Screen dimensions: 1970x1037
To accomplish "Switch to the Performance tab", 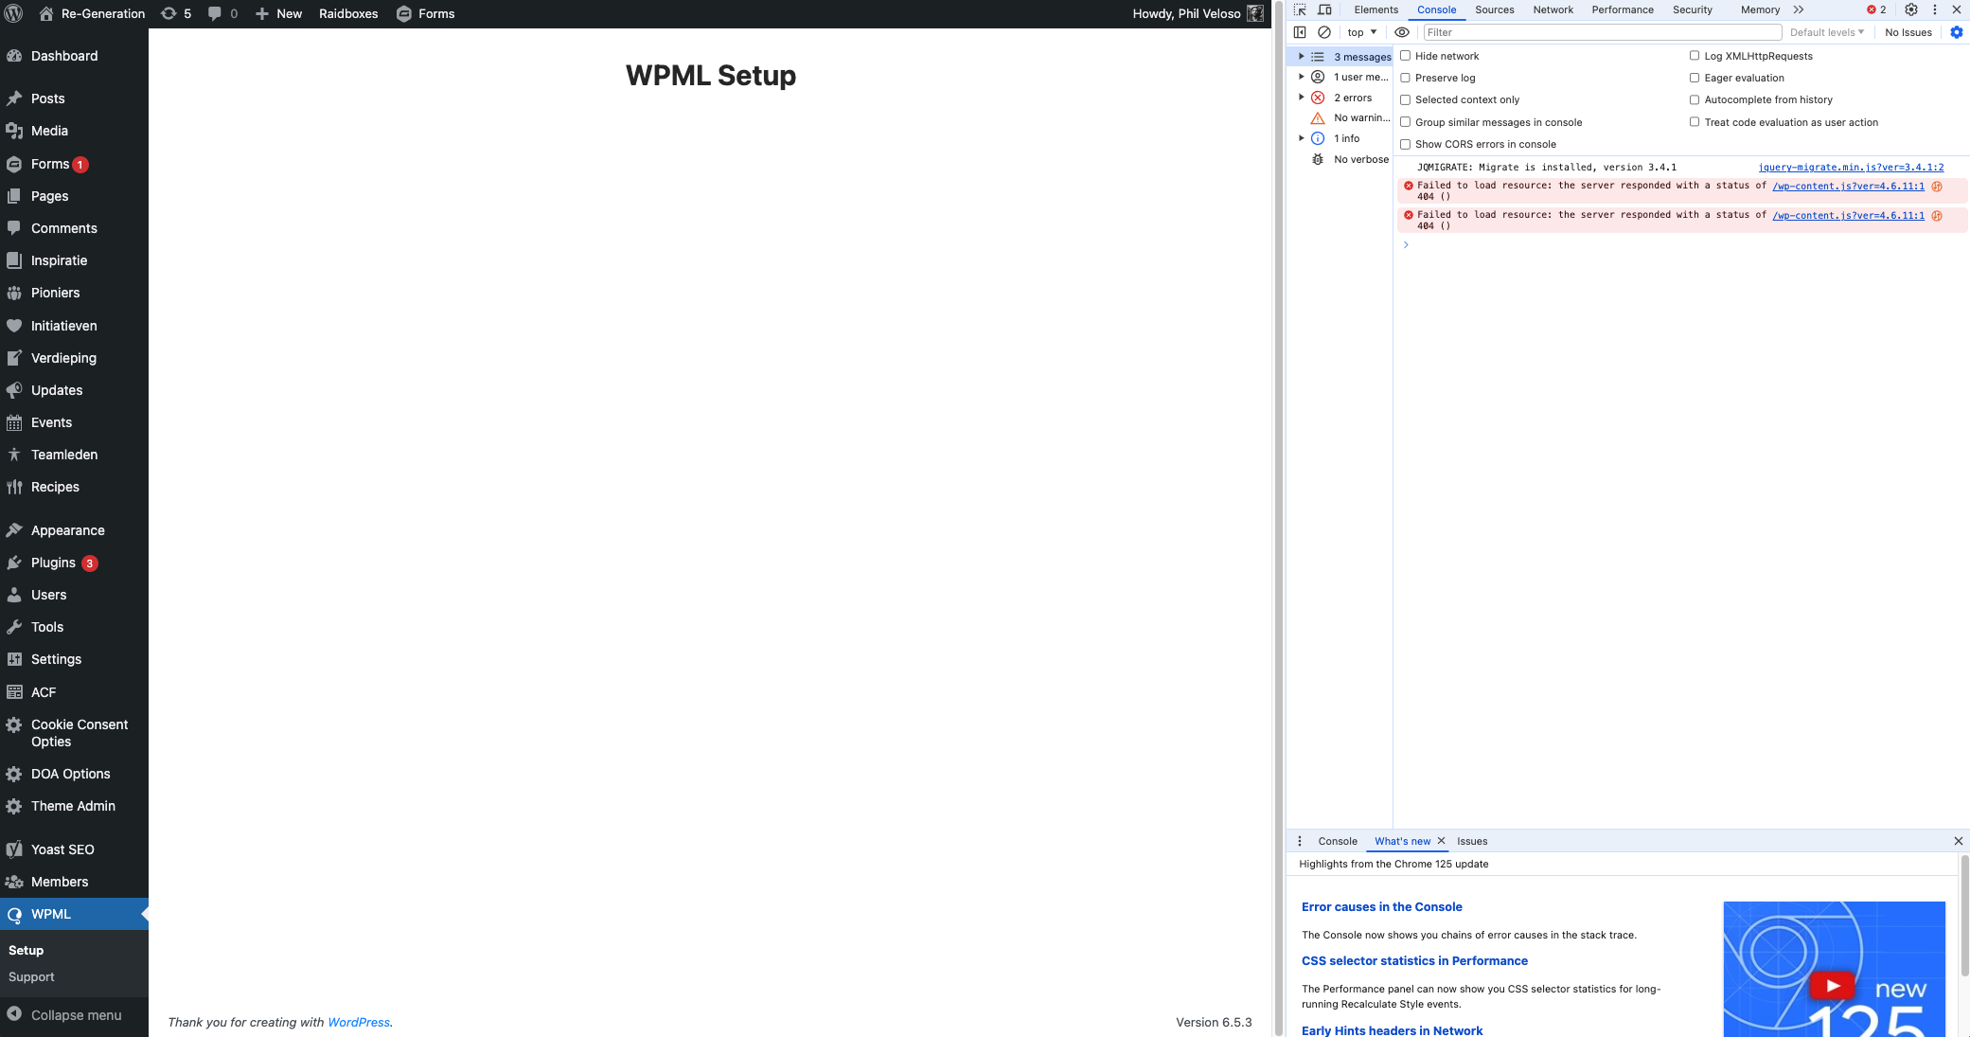I will 1623,9.
